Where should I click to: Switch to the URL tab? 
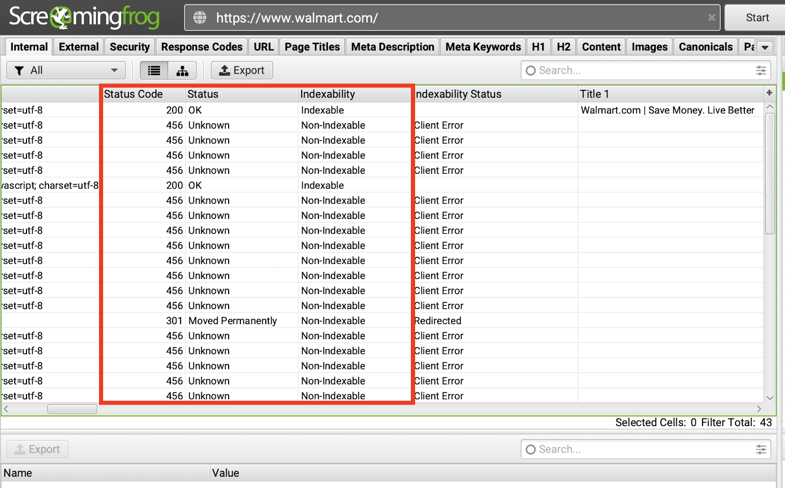[263, 47]
